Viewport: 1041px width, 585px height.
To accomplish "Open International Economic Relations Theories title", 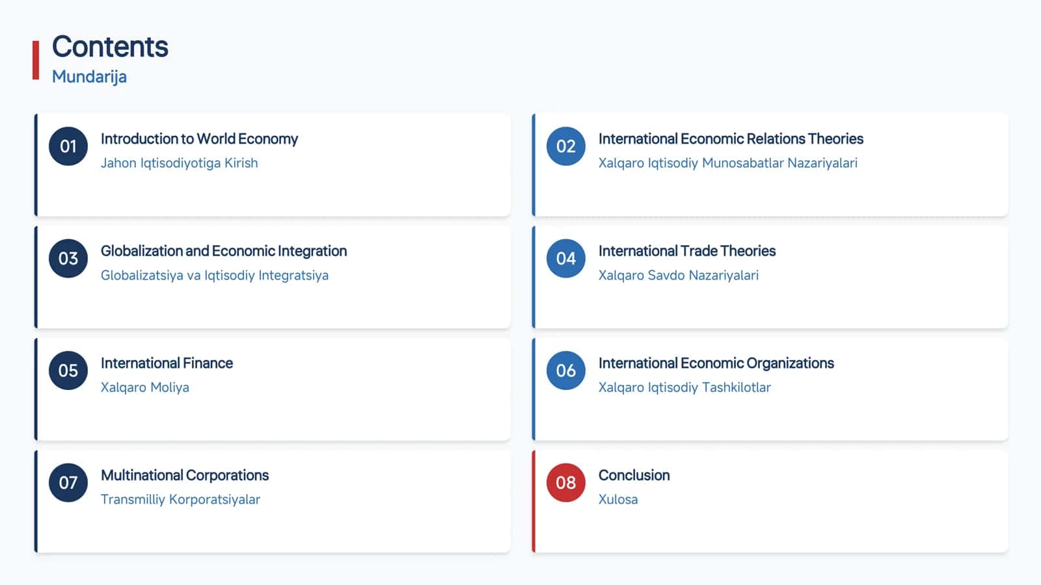I will click(731, 139).
